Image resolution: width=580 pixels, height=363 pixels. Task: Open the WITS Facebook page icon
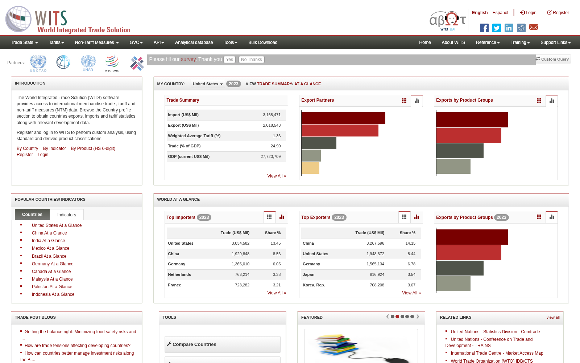point(484,28)
